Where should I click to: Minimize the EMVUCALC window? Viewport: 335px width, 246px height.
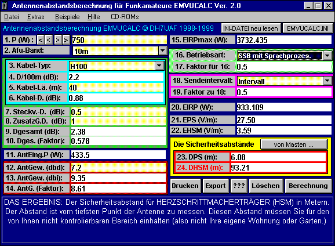[308, 6]
